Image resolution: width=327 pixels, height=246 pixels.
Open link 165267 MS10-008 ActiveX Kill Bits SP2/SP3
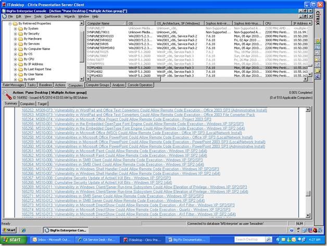pos(96,178)
